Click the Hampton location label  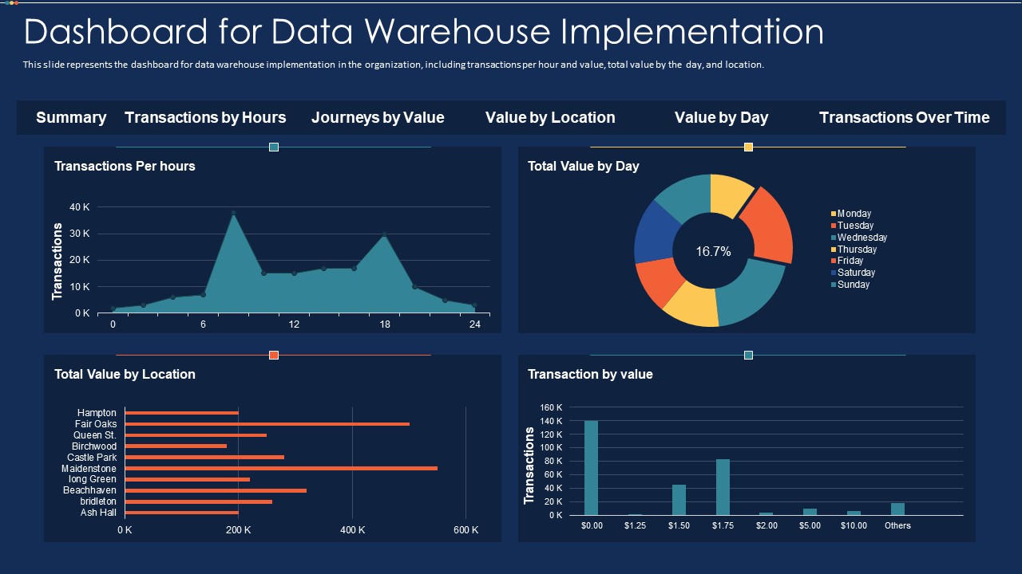(x=97, y=413)
